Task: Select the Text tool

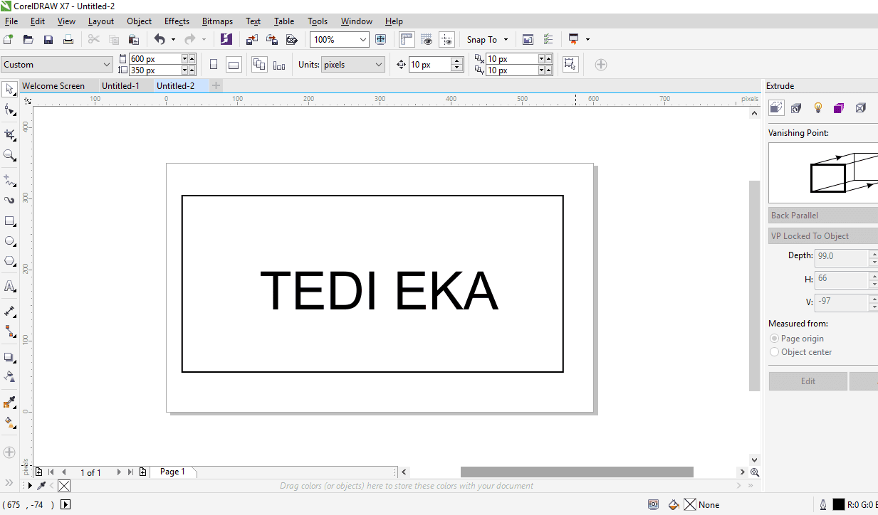Action: 9,286
